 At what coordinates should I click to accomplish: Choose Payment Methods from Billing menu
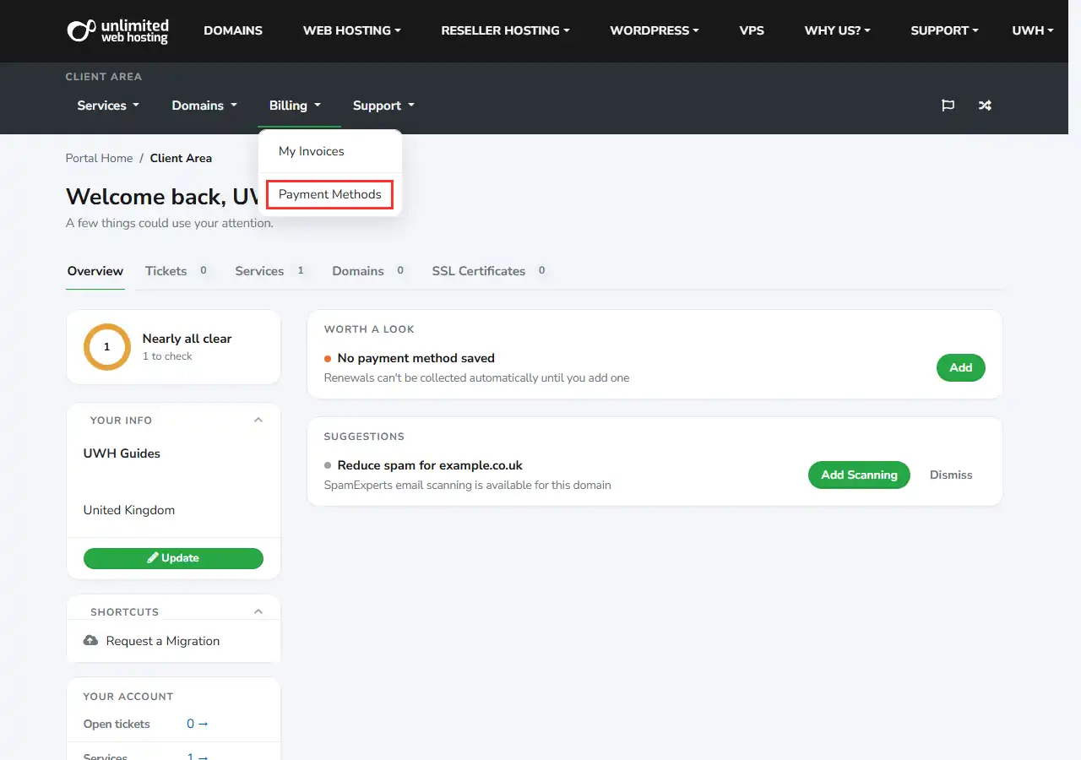tap(330, 194)
